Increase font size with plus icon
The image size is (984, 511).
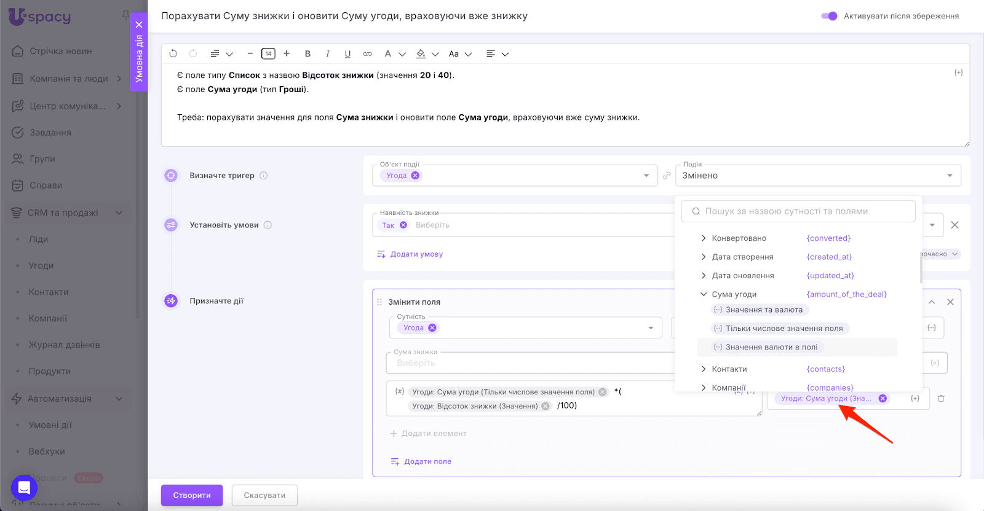pyautogui.click(x=287, y=54)
